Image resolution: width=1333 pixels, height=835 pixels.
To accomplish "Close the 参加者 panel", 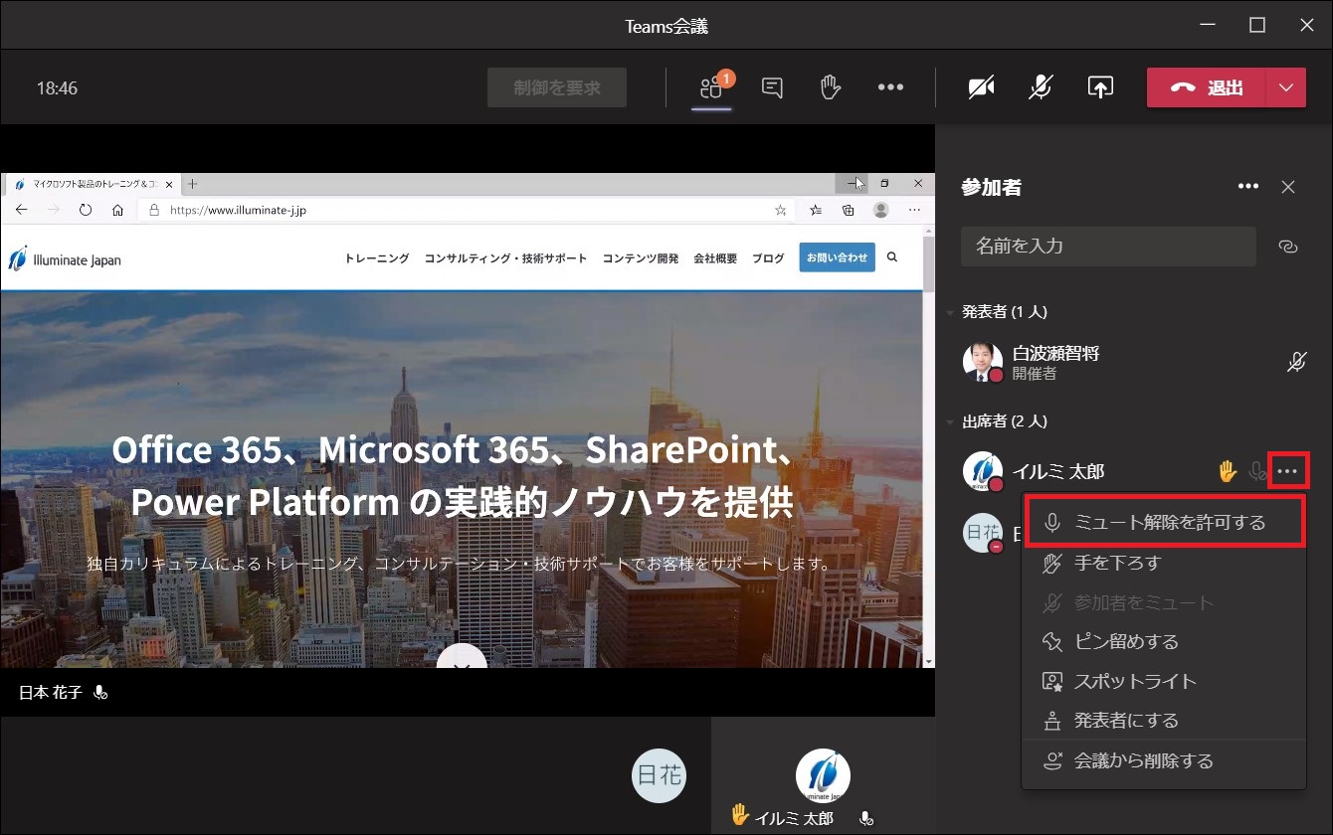I will click(1288, 187).
